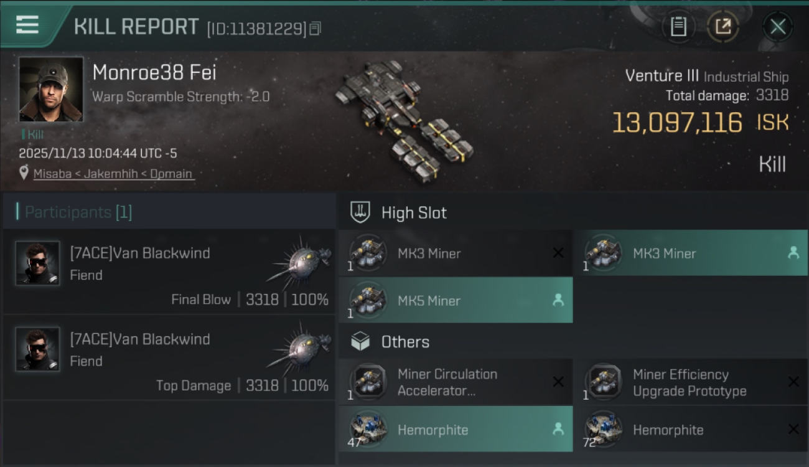809x467 pixels.
Task: Select the dropped MK3 Miner item
Action: [x=690, y=253]
